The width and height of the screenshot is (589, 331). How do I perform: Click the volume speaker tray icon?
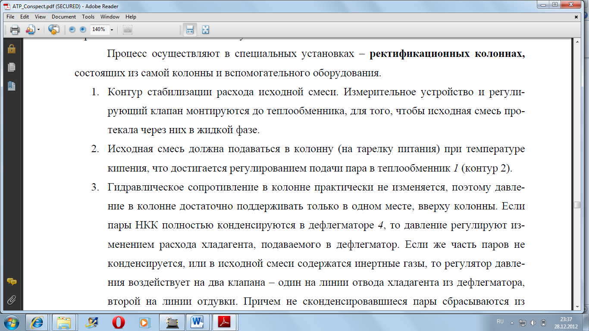[533, 322]
